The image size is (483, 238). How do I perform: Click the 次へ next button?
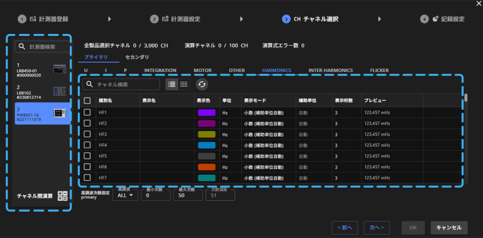377,228
